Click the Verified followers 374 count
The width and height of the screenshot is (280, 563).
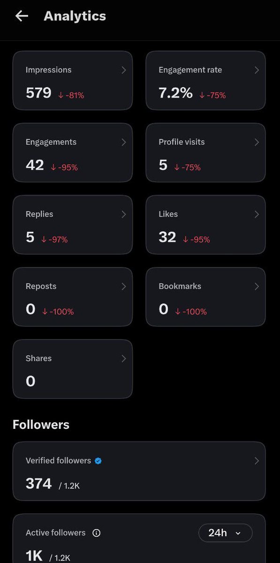click(38, 483)
